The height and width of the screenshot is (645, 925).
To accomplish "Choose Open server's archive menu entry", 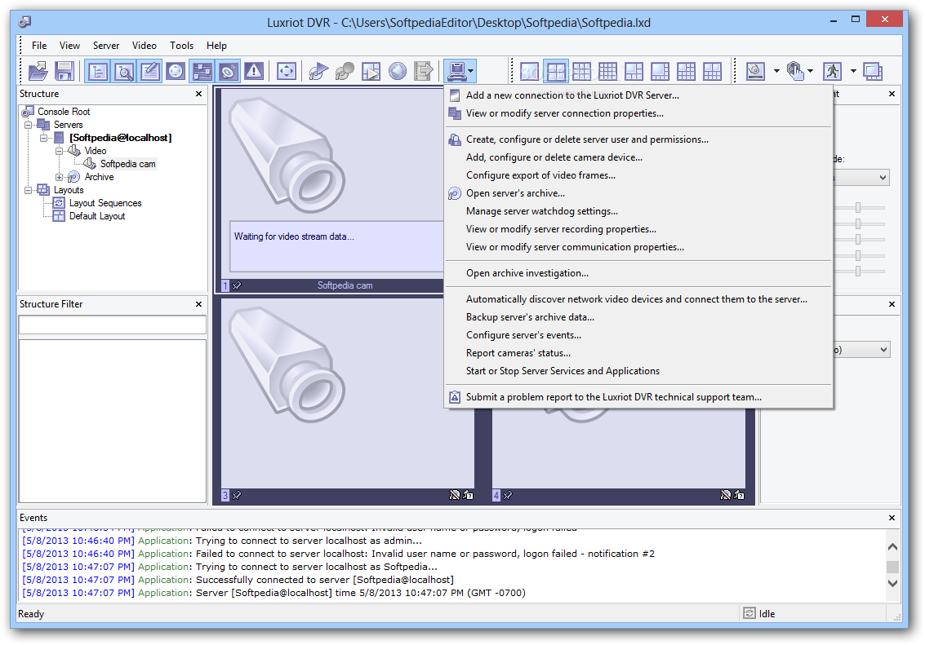I will pyautogui.click(x=638, y=193).
